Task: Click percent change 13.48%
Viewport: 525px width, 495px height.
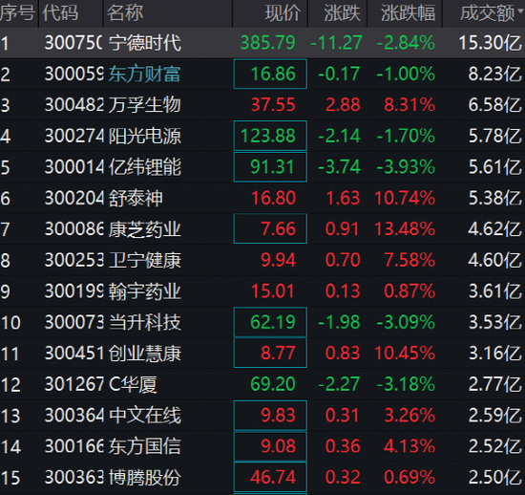Action: (x=405, y=229)
